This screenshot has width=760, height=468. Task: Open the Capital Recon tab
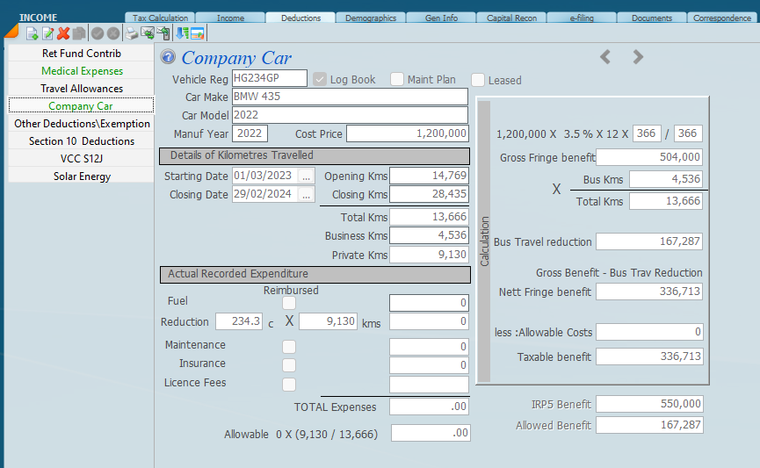(511, 18)
